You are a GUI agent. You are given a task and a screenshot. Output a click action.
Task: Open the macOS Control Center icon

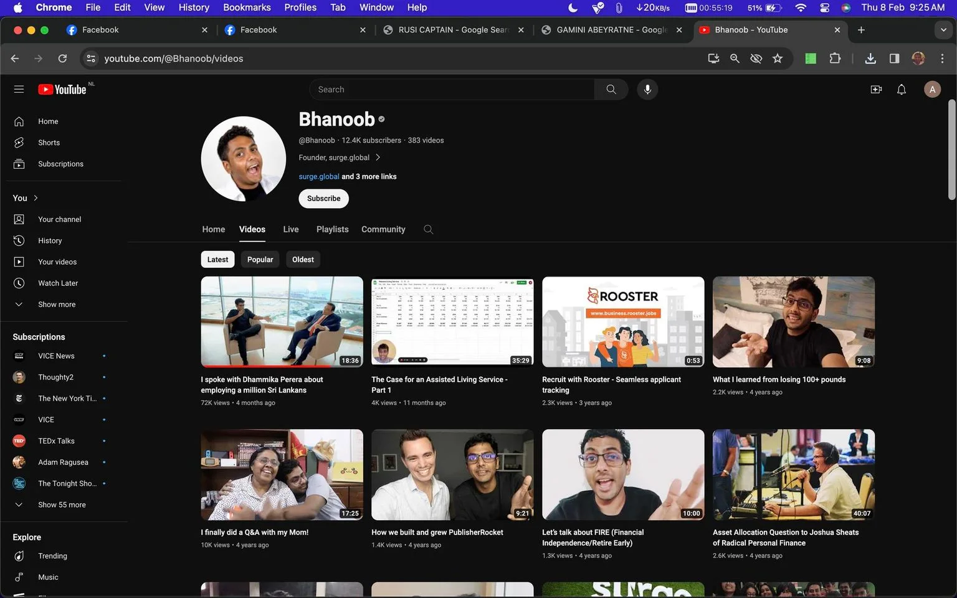point(824,7)
